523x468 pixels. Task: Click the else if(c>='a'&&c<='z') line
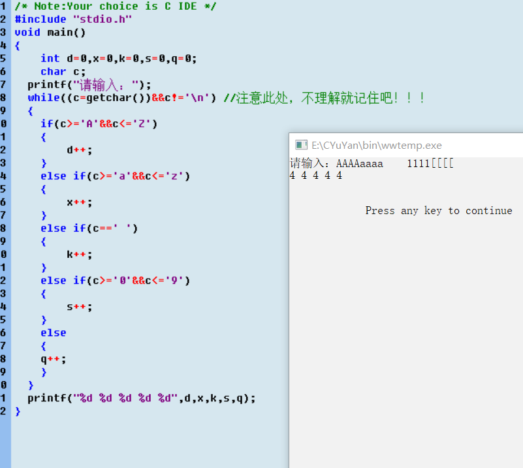[115, 176]
